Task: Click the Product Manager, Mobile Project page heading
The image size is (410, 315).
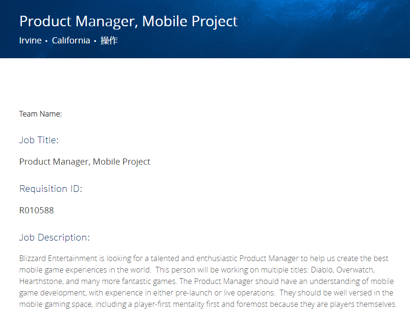Action: coord(129,21)
